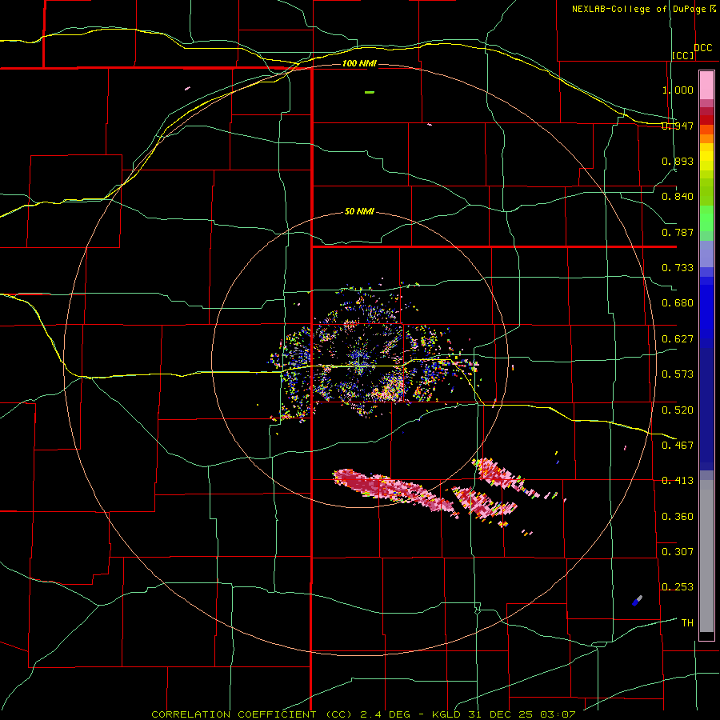Screen dimensions: 720x720
Task: Click the 0.520 color scale value
Action: pos(678,410)
